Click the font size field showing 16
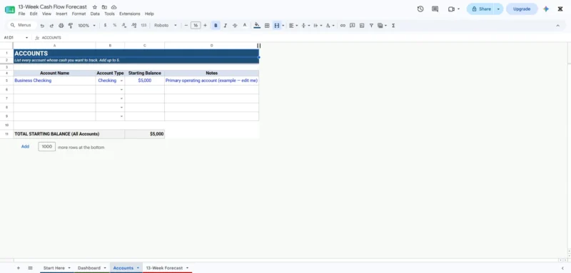Viewport: 571px width, 273px height. [196, 26]
